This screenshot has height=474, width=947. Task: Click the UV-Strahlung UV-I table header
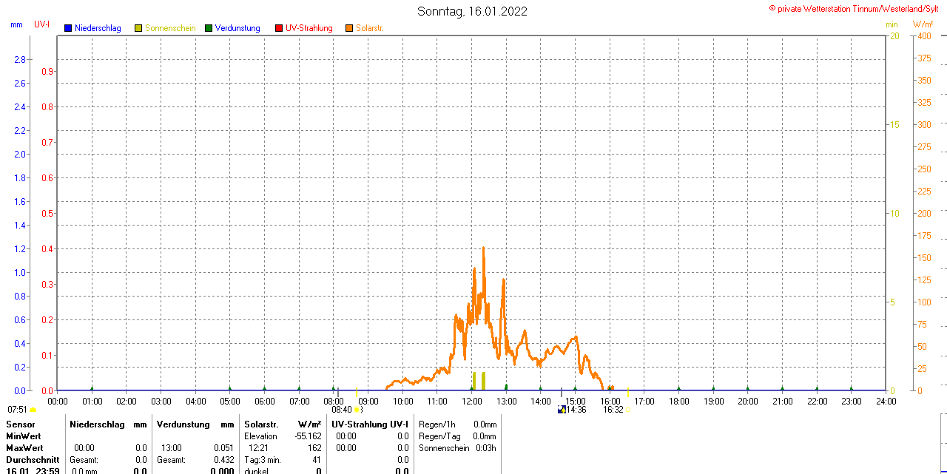[x=369, y=424]
